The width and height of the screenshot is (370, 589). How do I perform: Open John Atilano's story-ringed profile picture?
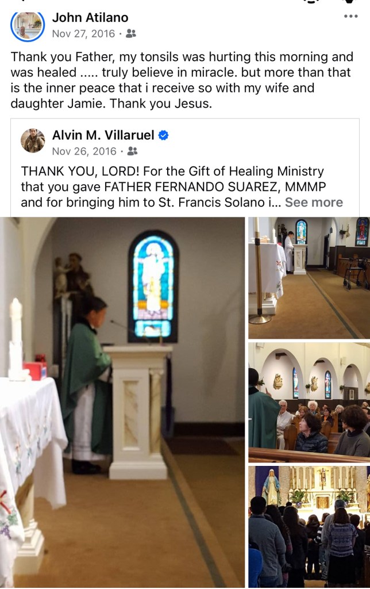(28, 25)
